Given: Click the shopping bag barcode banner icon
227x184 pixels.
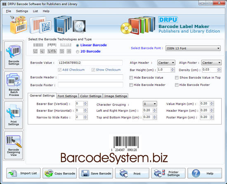Looking at the screenshot, I should [19, 25].
